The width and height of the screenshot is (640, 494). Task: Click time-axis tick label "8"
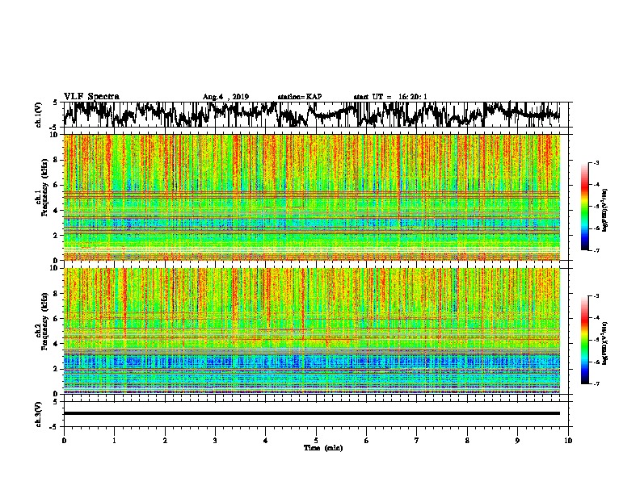pyautogui.click(x=467, y=441)
